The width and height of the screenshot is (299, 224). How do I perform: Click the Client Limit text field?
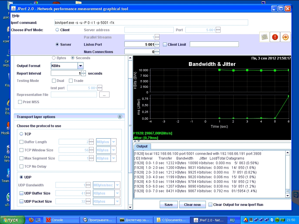pos(214,44)
